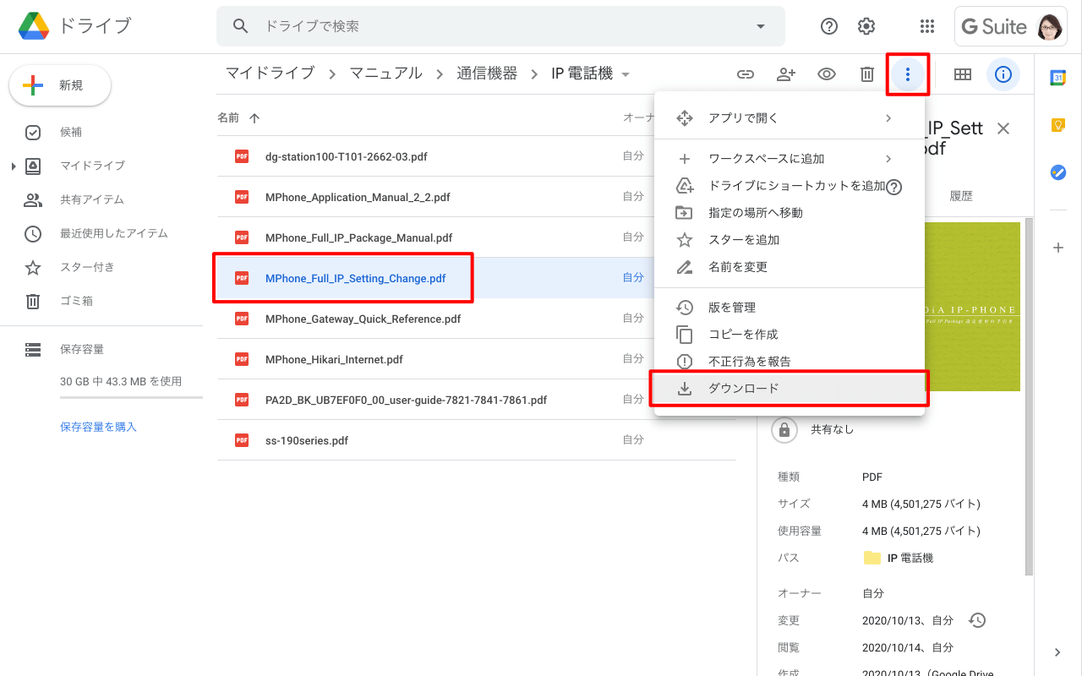Open the settings gear icon
The image size is (1082, 676).
point(866,26)
